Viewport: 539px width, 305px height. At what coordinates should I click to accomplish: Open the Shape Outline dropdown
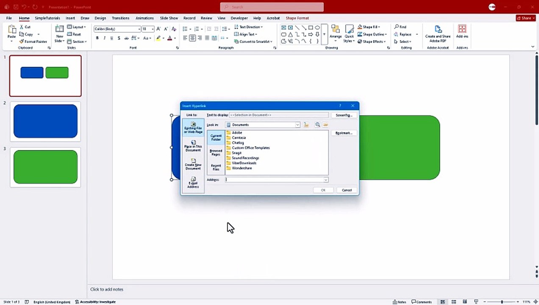pyautogui.click(x=372, y=34)
